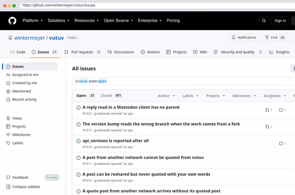This screenshot has width=295, height=195.
Task: Go to the Actions tab
Action: [150, 52]
